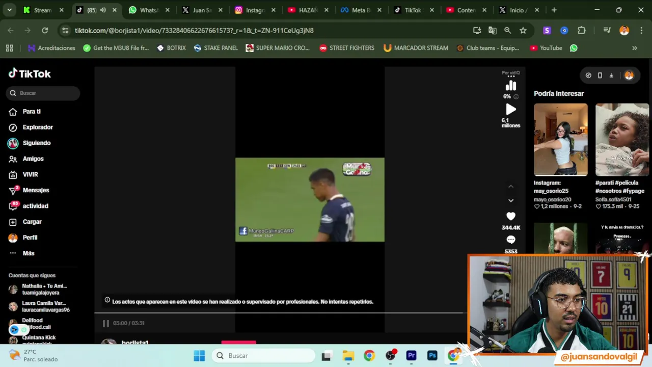Like the video with the heart icon
Screen dimensions: 652x367
511,217
